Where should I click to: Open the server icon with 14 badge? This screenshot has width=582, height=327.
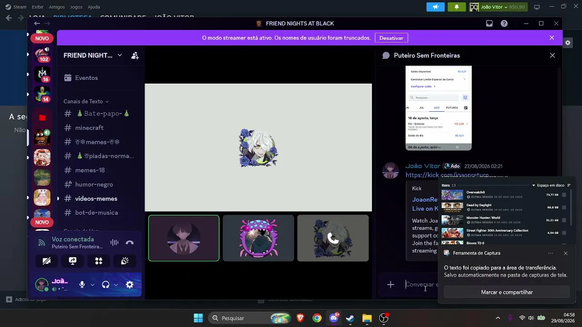(x=42, y=94)
